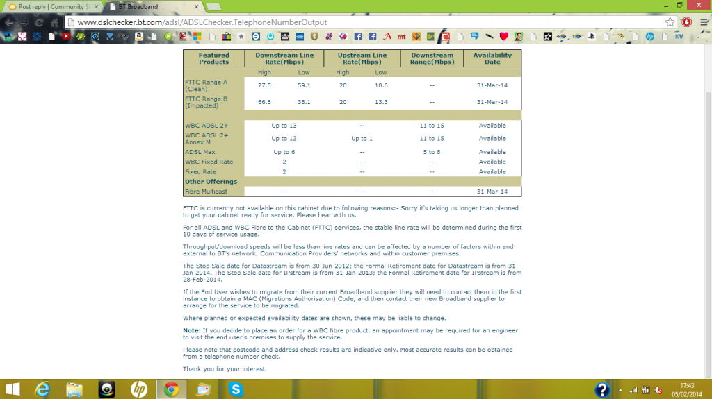Open the AdBlock stop-hand extension
712x399 pixels.
pyautogui.click(x=686, y=22)
